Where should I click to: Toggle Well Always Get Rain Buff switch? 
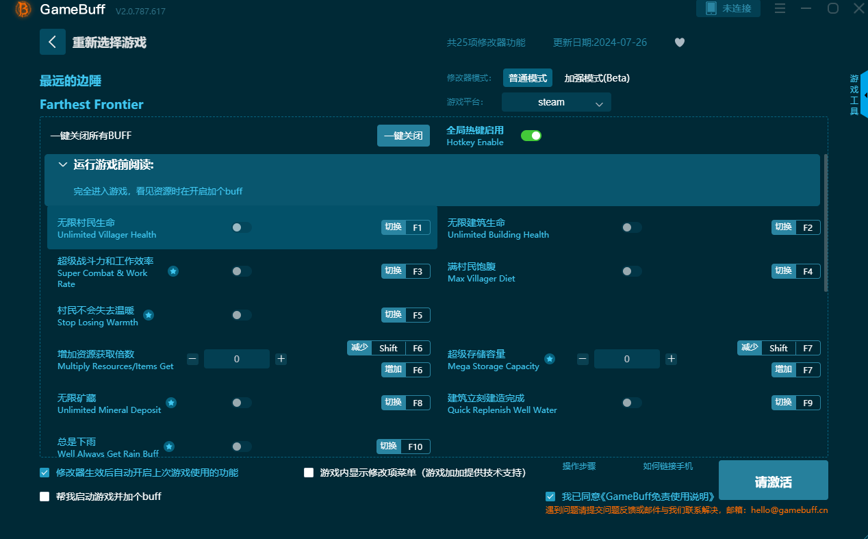(x=242, y=447)
